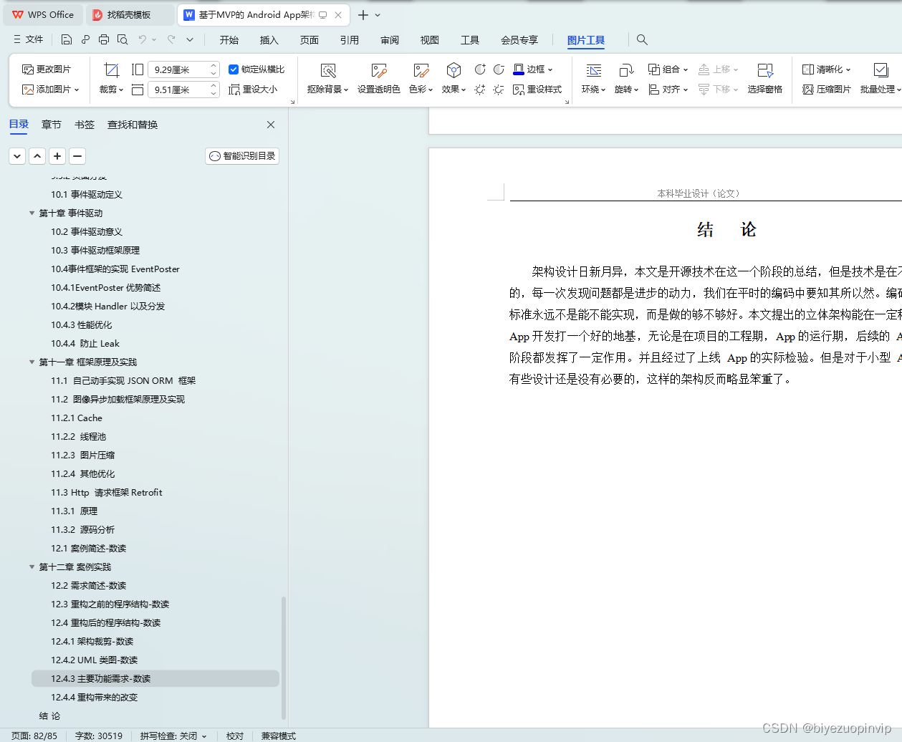Click the 色彩 color tool icon
The width and height of the screenshot is (902, 742).
421,70
